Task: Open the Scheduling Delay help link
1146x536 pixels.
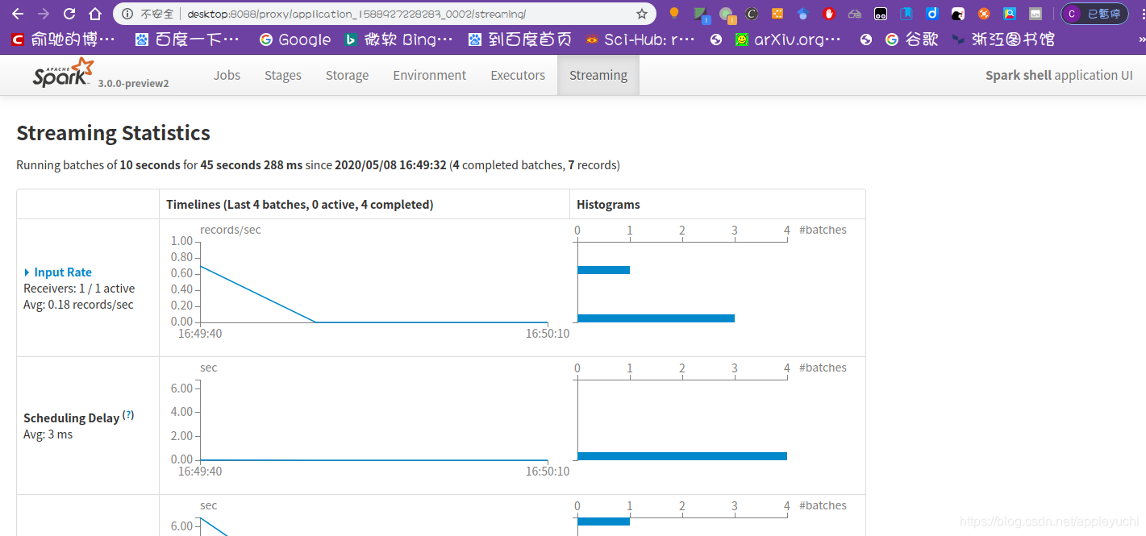Action: pyautogui.click(x=128, y=414)
